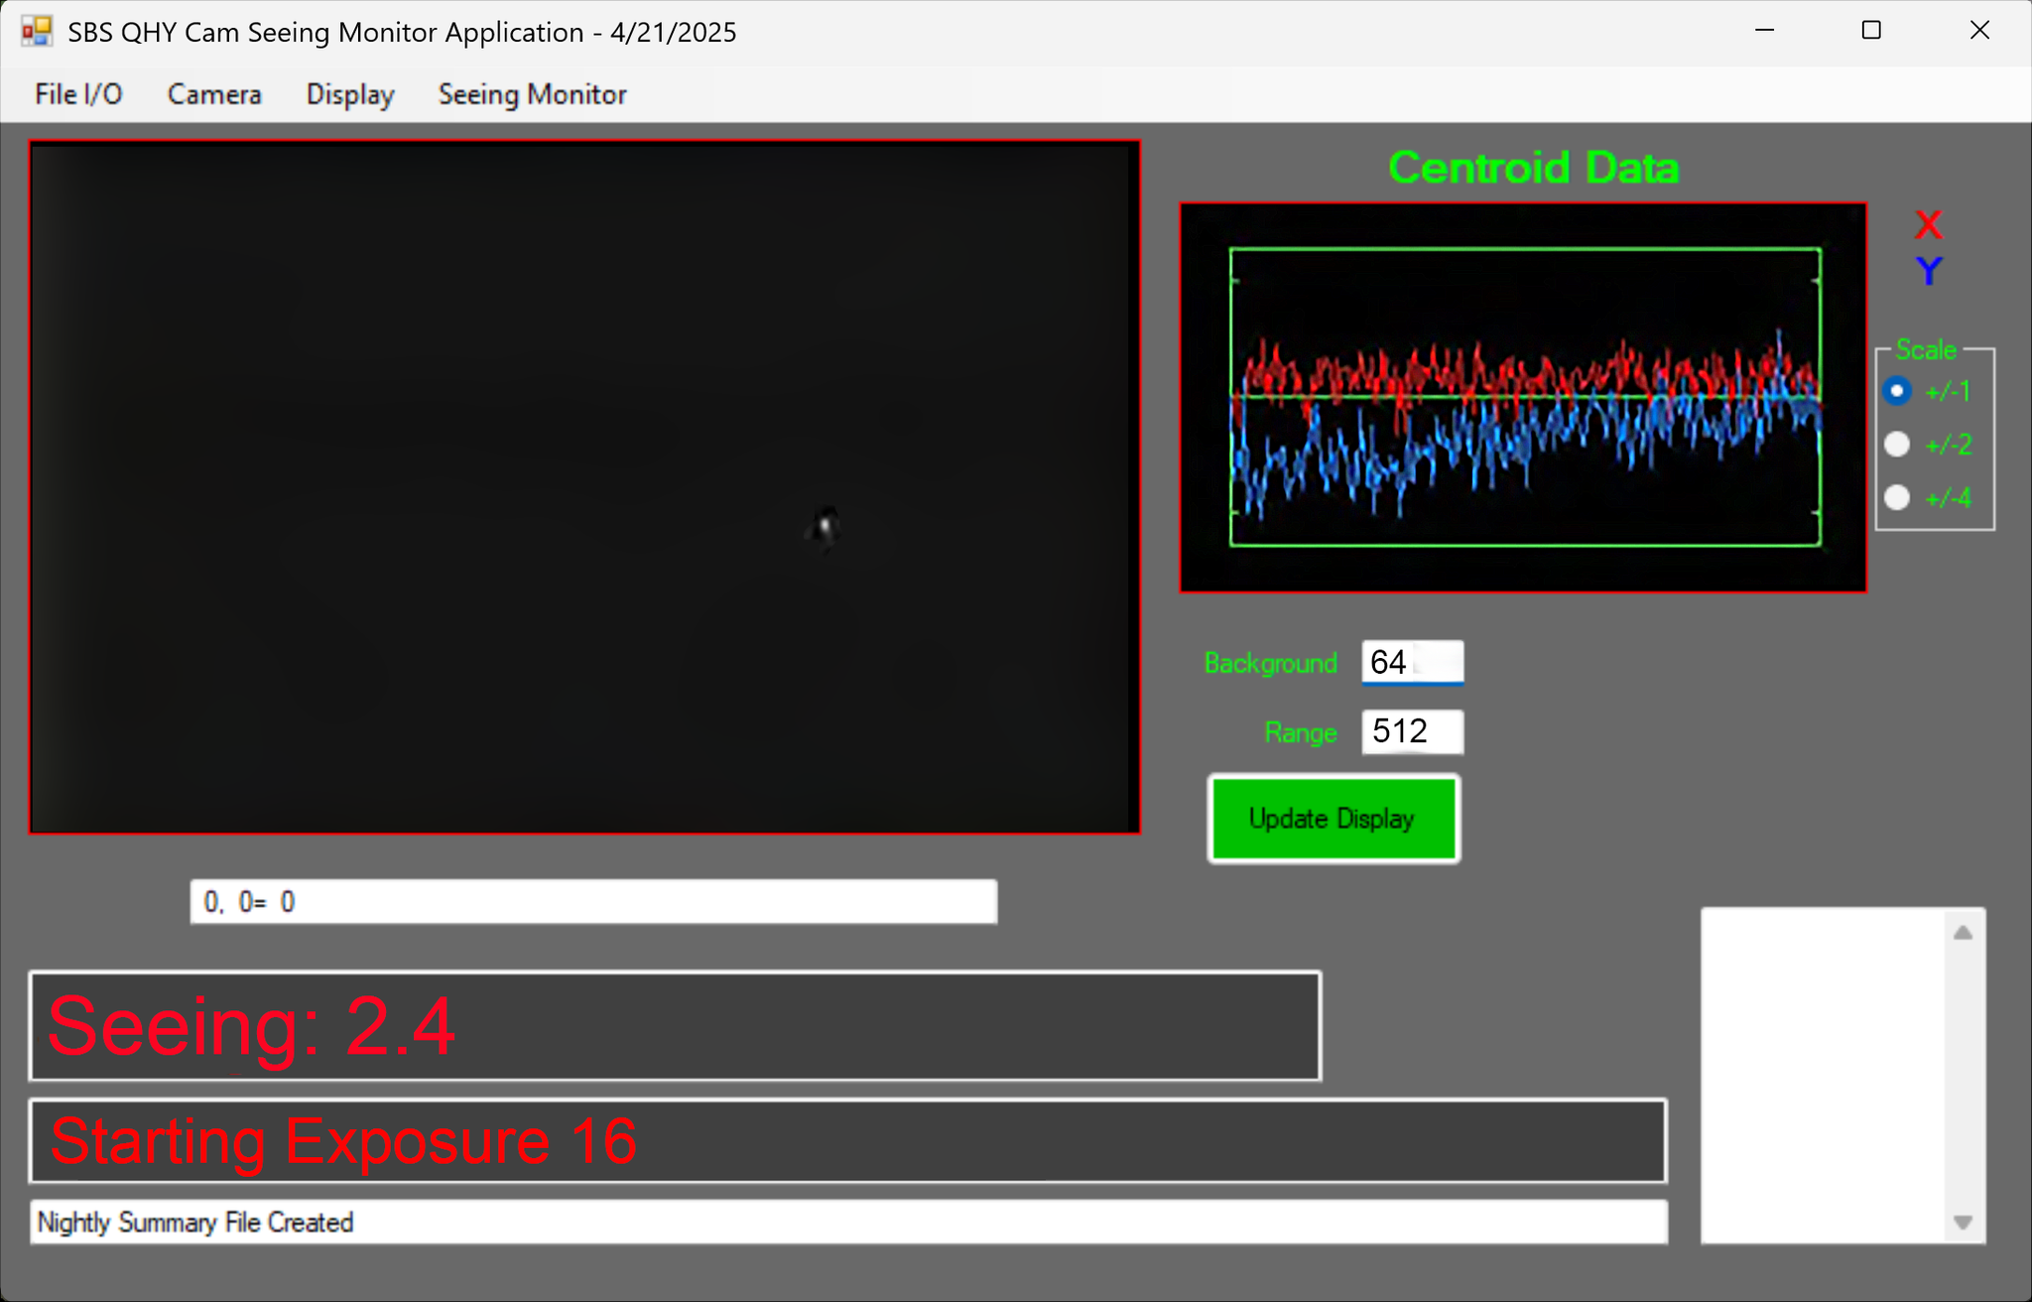Click the pixel coordinate readout field
This screenshot has width=2032, height=1302.
point(593,901)
